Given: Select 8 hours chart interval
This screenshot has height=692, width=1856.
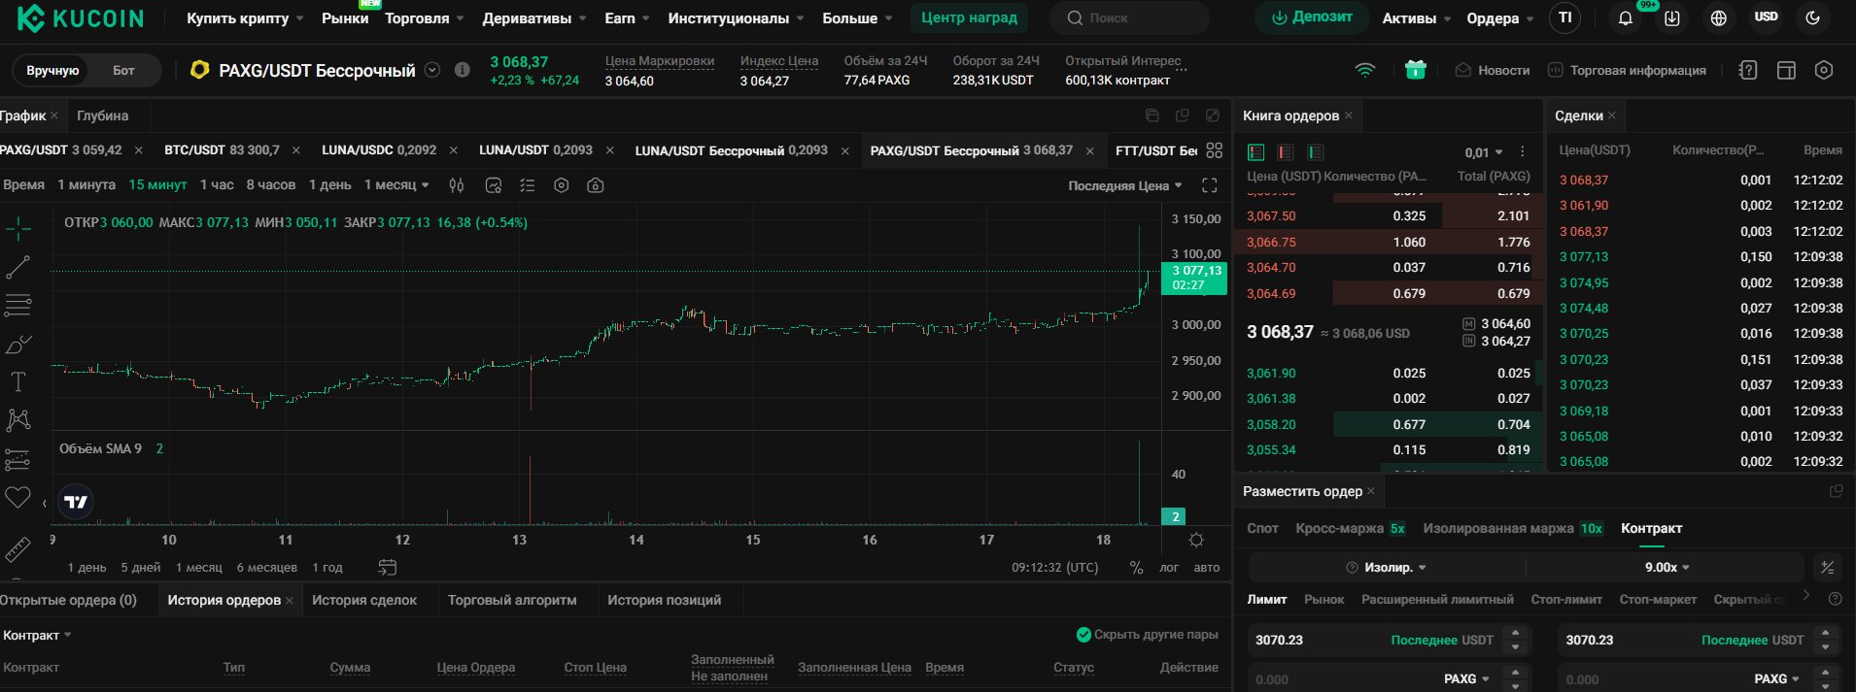Looking at the screenshot, I should 271,185.
